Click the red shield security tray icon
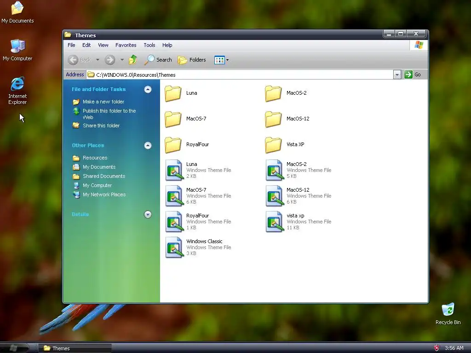The height and width of the screenshot is (353, 471). 437,348
